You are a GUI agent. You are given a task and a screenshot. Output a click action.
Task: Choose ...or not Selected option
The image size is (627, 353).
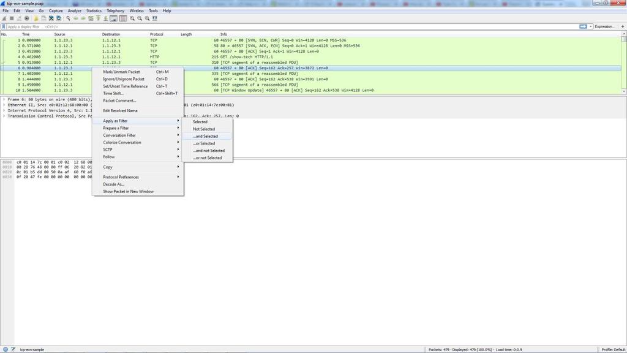tap(207, 158)
